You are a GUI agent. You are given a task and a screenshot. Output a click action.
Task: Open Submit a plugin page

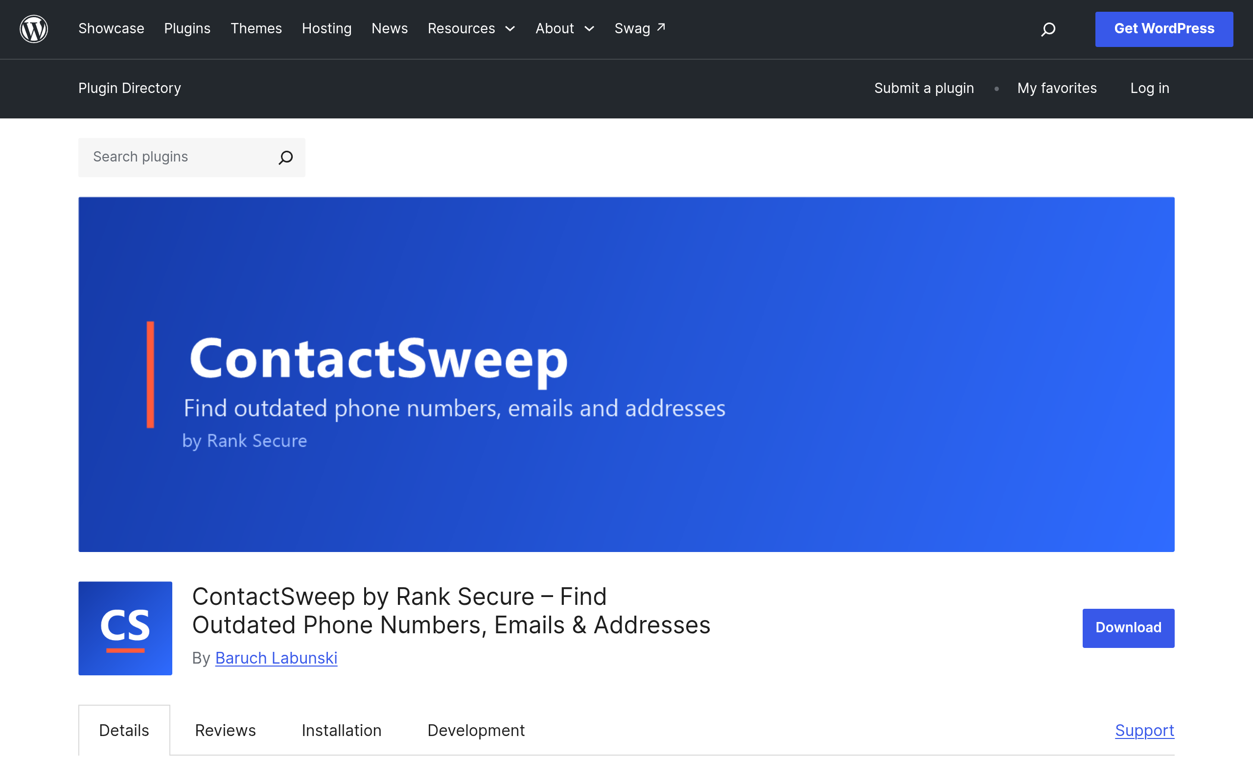point(924,88)
